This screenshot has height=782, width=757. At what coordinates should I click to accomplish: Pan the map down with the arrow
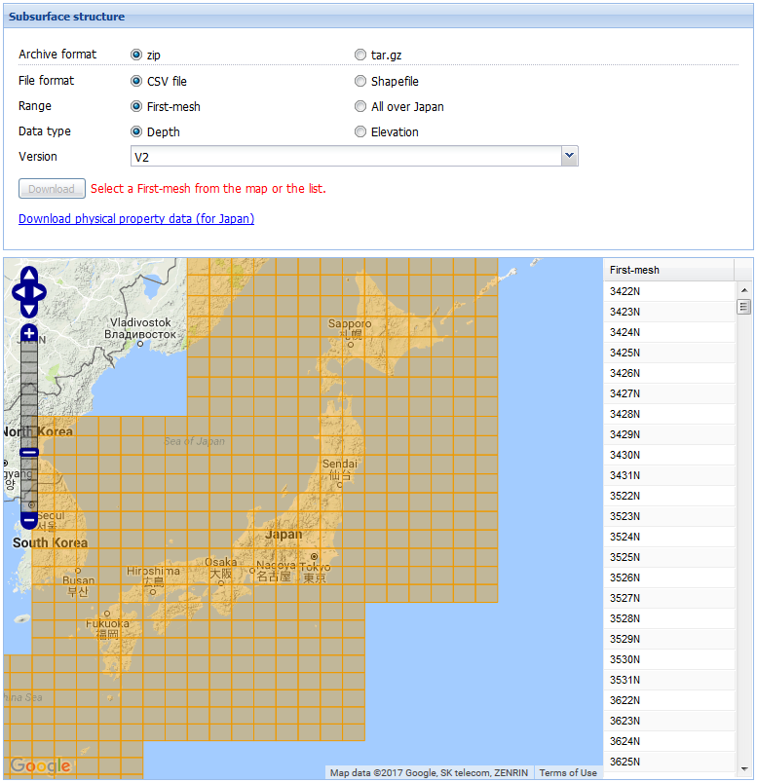[x=29, y=309]
